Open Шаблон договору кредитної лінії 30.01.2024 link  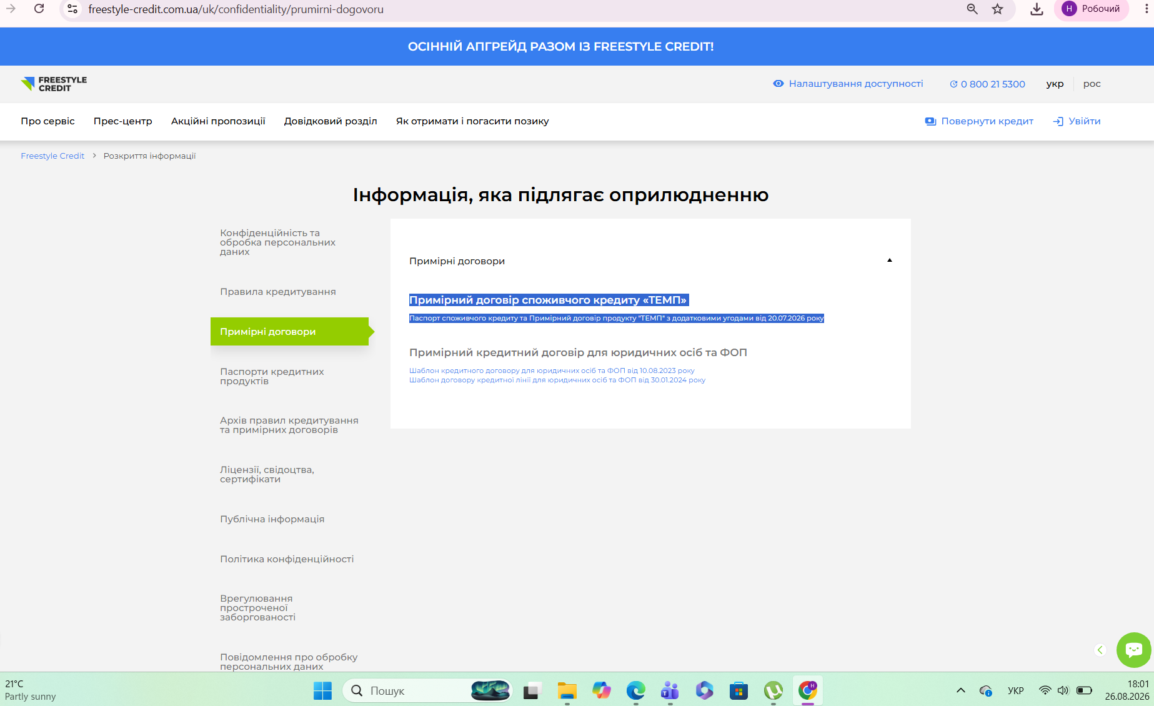(557, 380)
